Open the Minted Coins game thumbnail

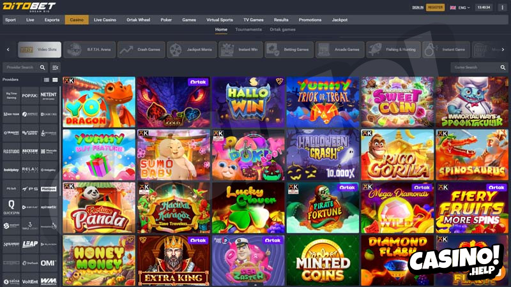(323, 260)
